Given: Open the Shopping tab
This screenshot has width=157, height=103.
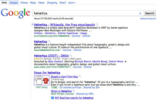Looking at the screenshot, I should tap(52, 3).
